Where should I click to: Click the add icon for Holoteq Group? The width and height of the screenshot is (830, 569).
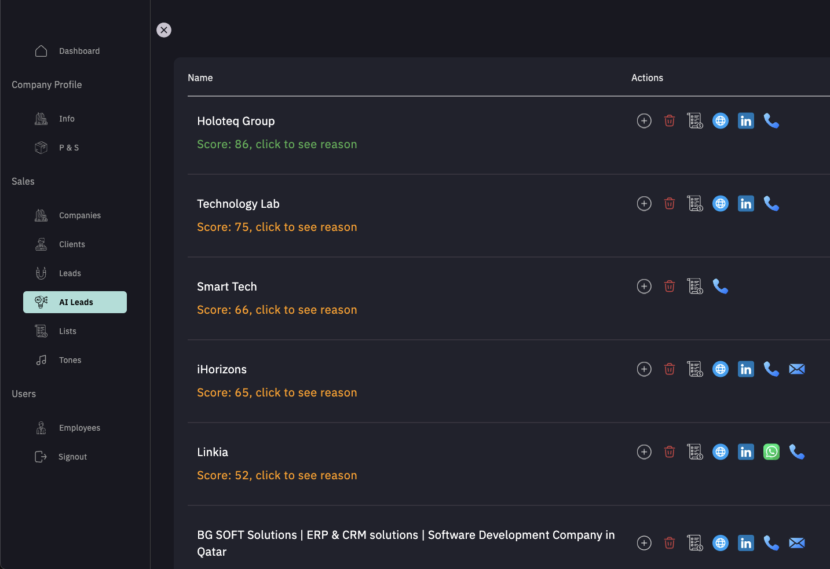coord(644,120)
